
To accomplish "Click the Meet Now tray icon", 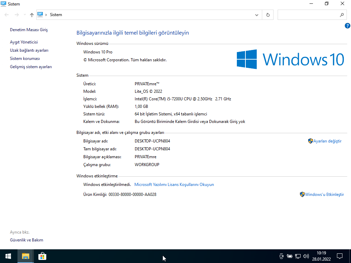I will (x=281, y=256).
